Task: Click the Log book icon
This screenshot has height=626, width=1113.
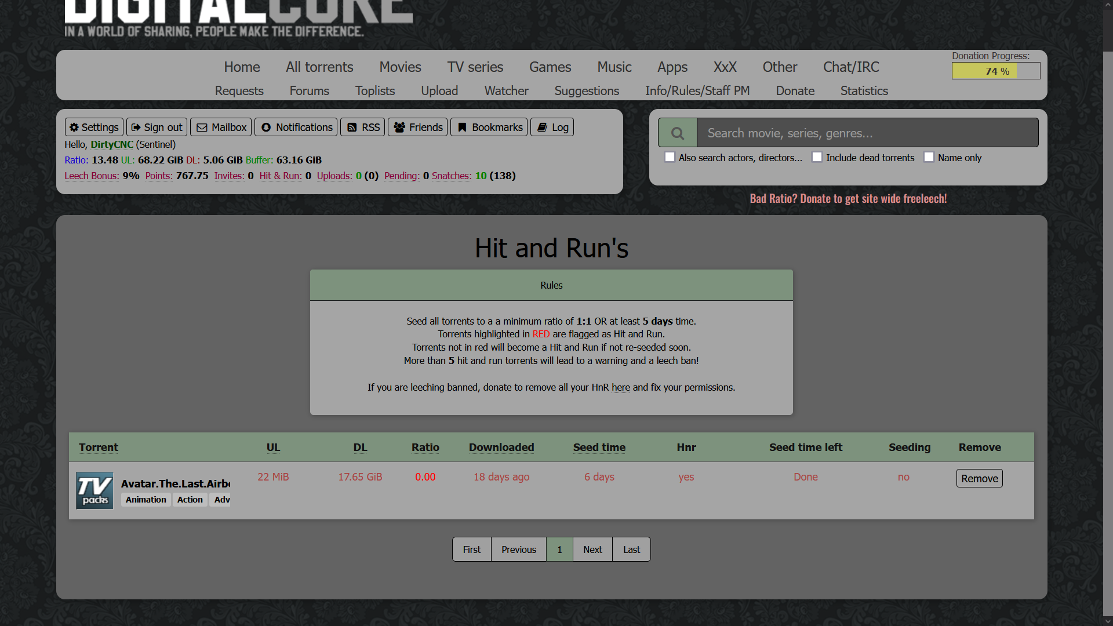Action: point(542,128)
